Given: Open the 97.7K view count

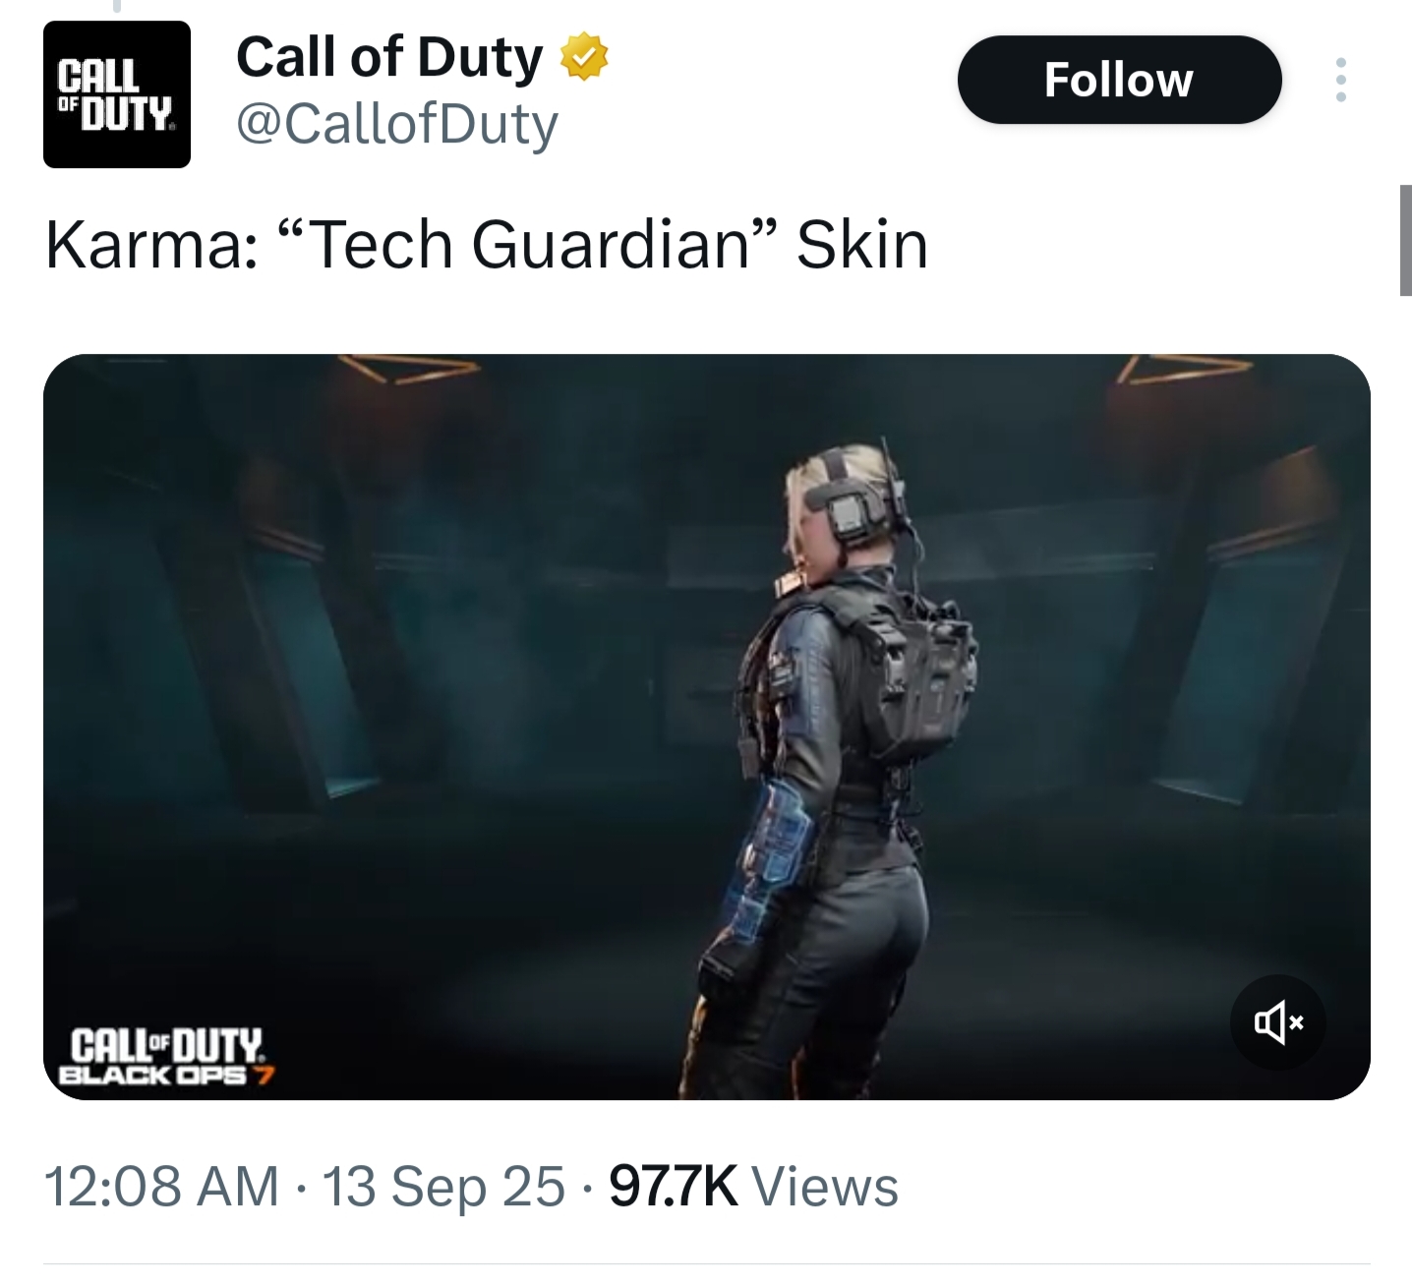Looking at the screenshot, I should click(674, 1186).
